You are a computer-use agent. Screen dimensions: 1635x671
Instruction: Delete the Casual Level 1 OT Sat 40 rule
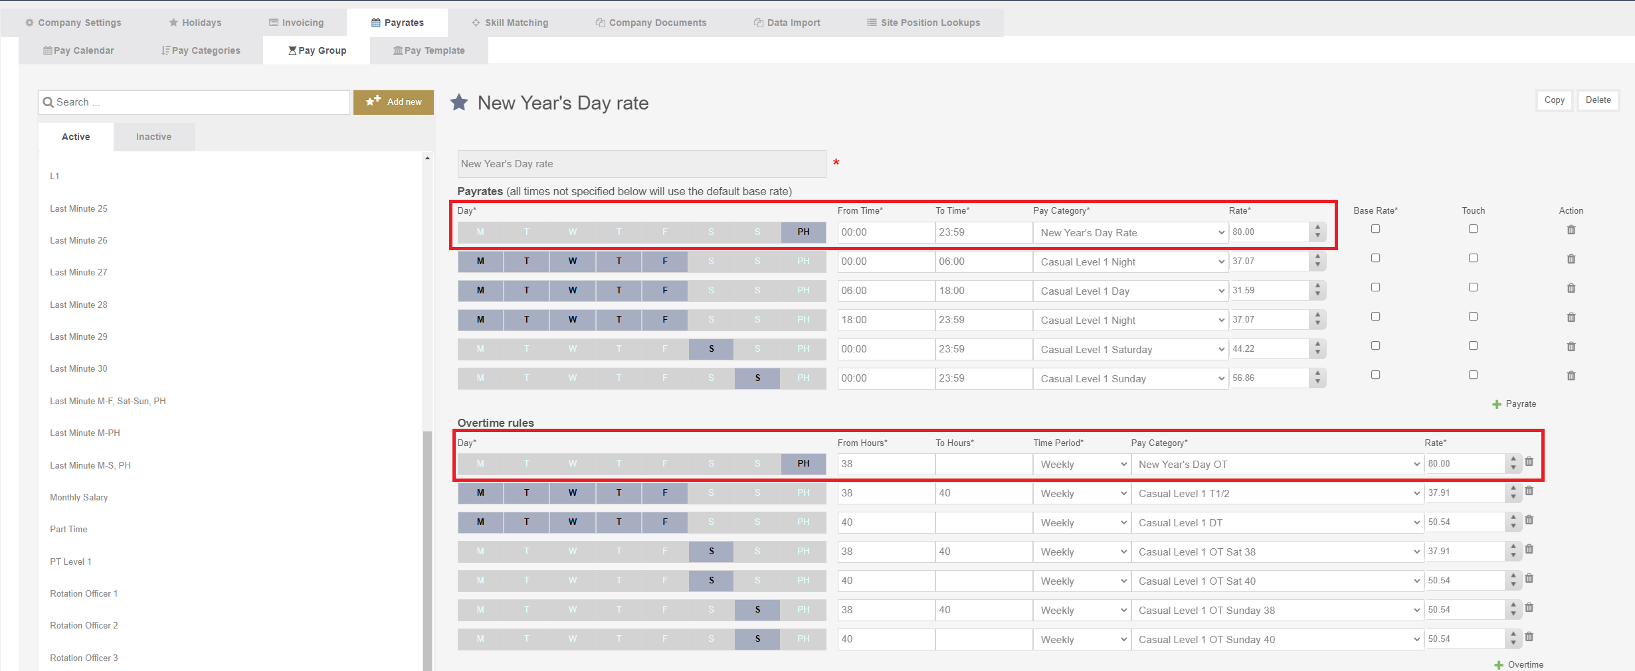coord(1529,578)
